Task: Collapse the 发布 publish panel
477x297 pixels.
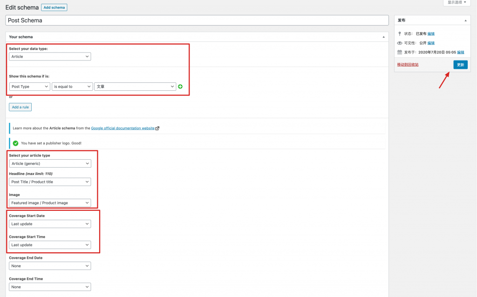Action: click(465, 20)
